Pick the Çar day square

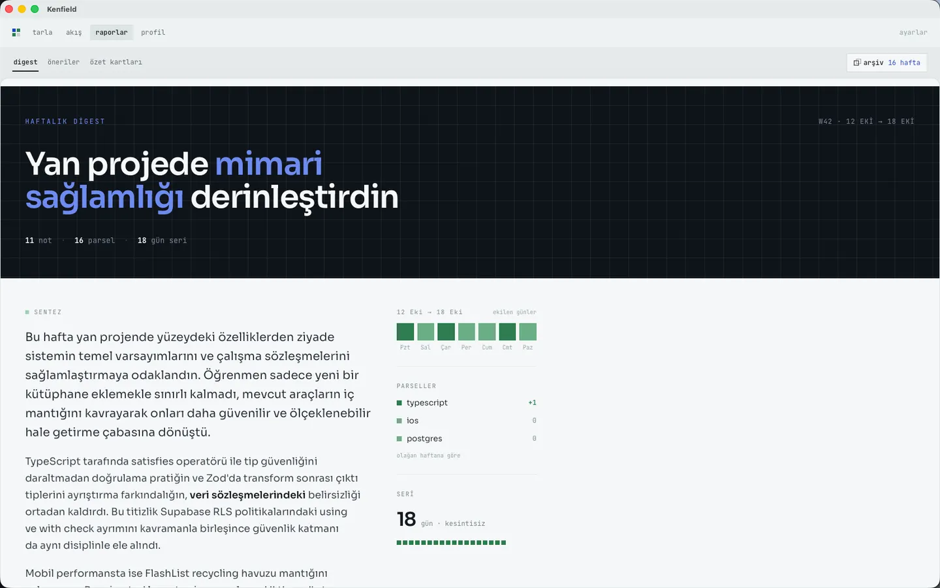(x=446, y=332)
